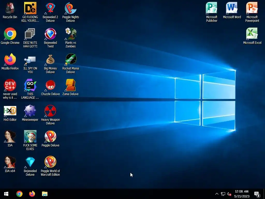The image size is (265, 199).
Task: Click the Show desktop taskbar strip
Action: click(x=264, y=194)
